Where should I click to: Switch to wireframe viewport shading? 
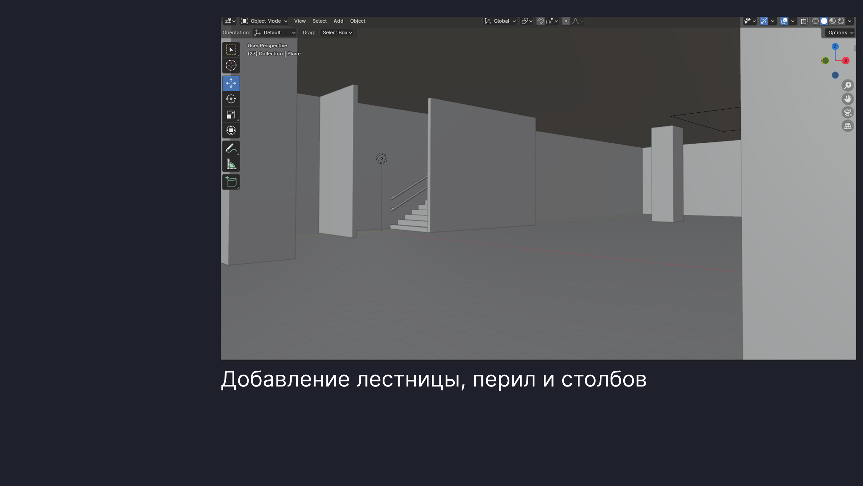[815, 21]
